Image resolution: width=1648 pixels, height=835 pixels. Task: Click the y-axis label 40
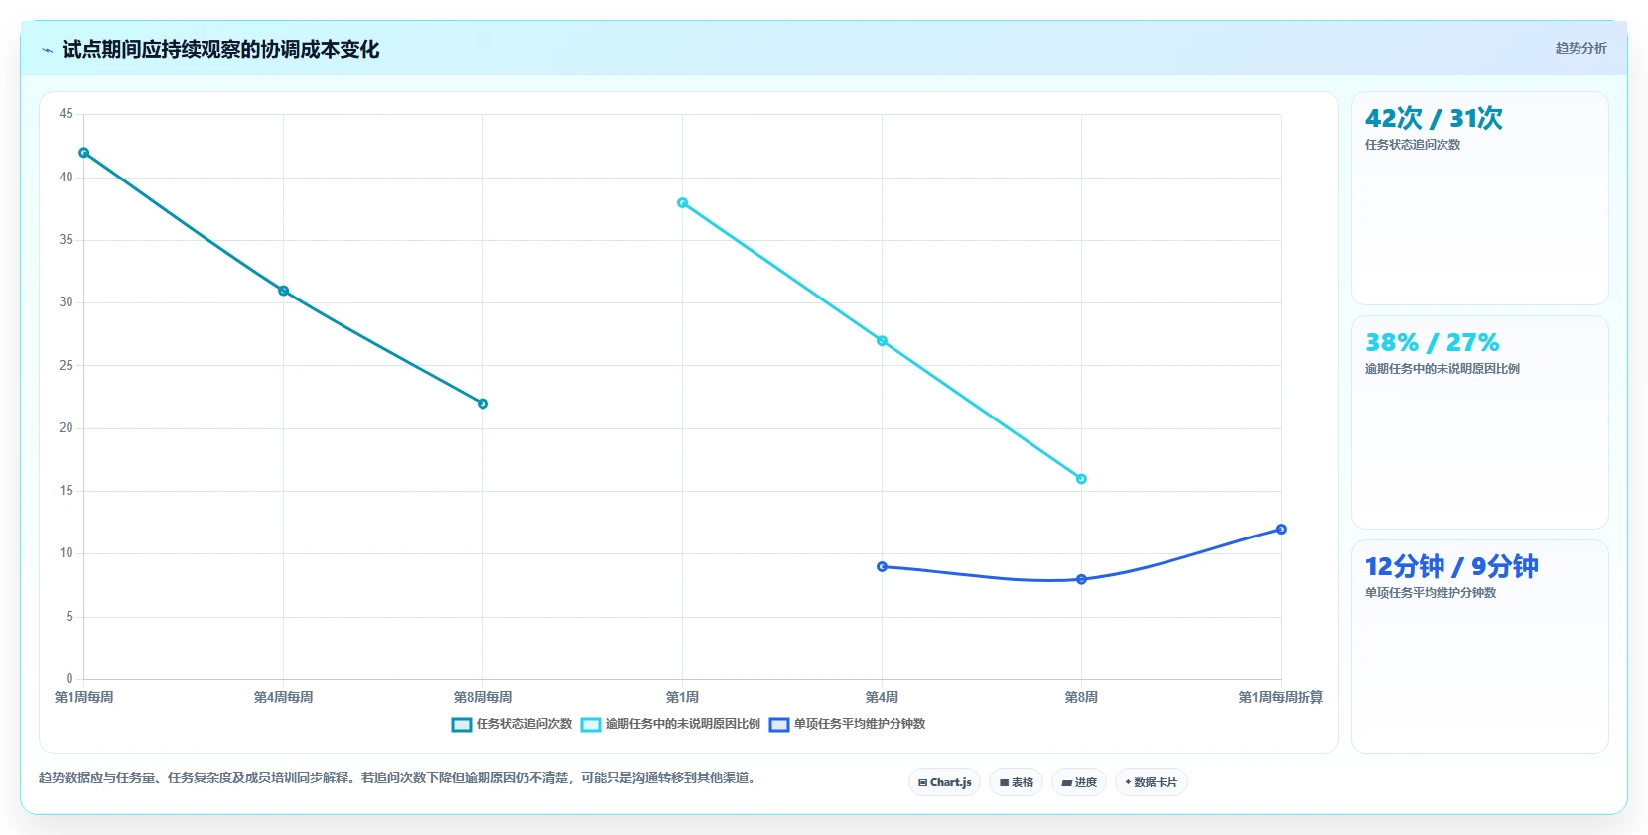pos(66,178)
